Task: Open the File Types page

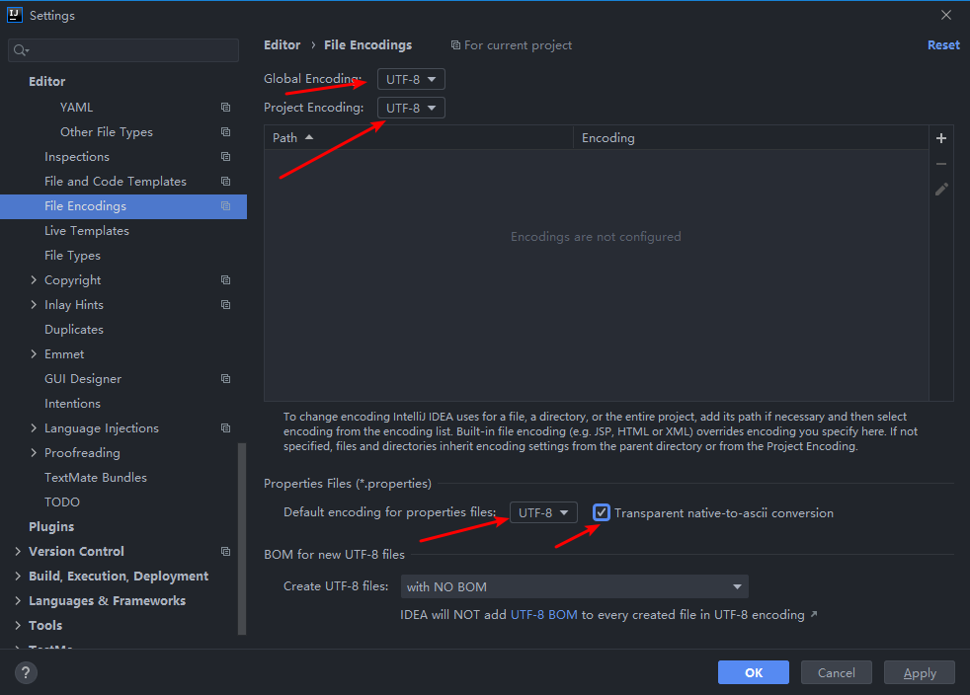Action: pyautogui.click(x=72, y=256)
